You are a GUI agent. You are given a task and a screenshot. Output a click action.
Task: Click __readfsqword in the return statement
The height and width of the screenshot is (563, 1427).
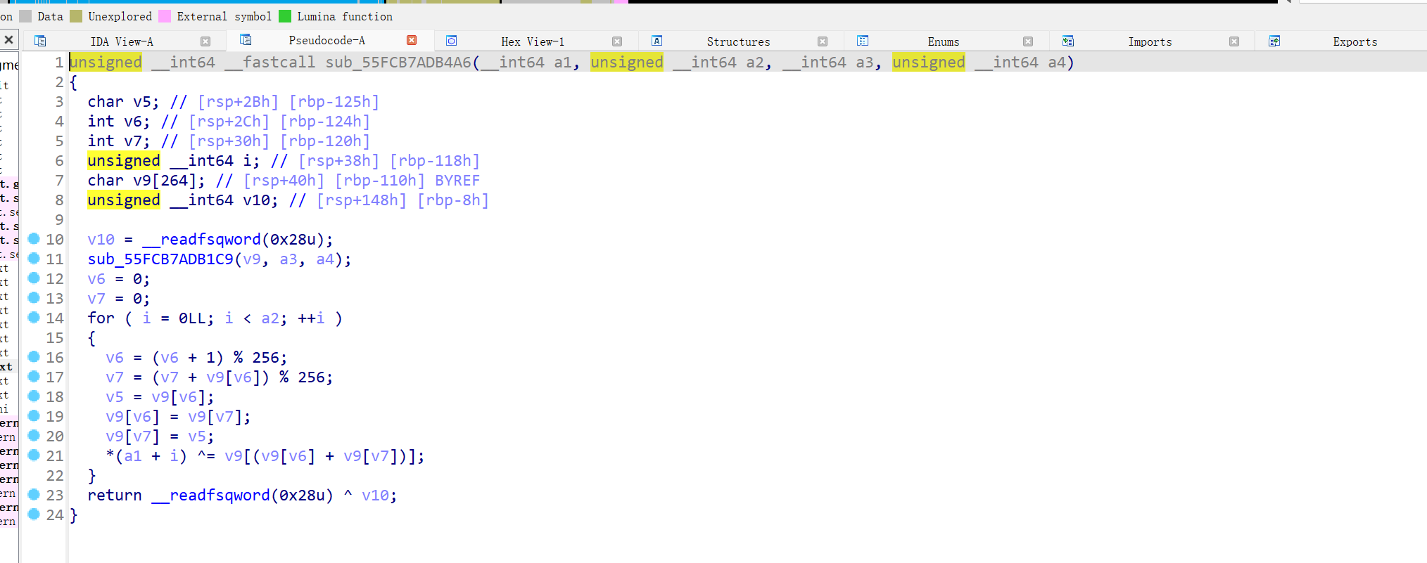coord(210,496)
